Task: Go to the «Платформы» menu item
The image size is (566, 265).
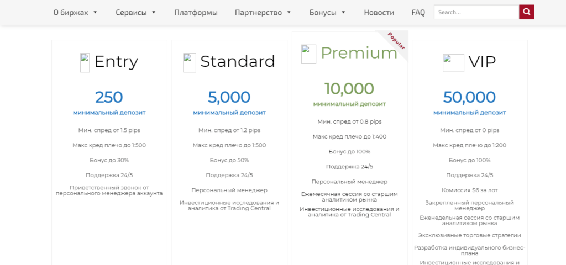Action: 196,12
